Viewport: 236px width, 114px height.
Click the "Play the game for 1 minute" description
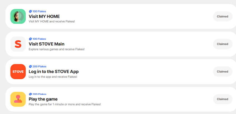click(x=65, y=104)
